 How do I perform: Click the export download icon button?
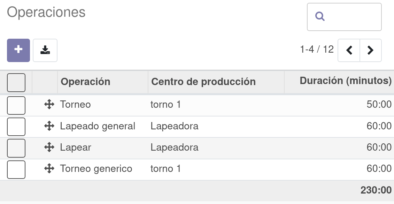pyautogui.click(x=45, y=50)
